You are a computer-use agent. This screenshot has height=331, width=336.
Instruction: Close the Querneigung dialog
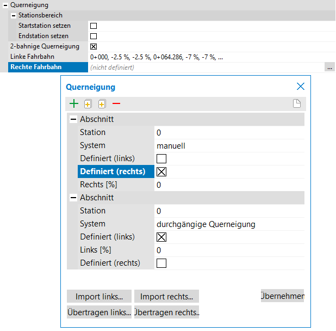click(x=300, y=87)
